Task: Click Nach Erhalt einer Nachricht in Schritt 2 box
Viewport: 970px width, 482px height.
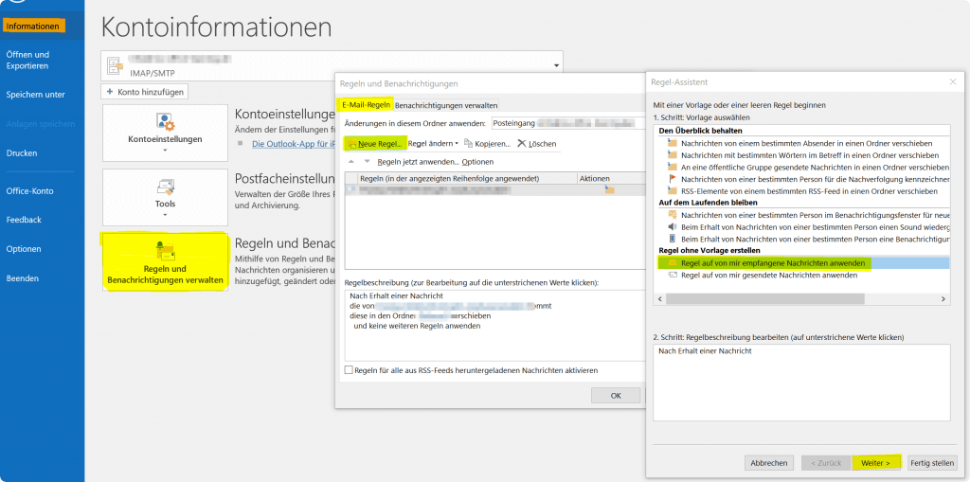Action: [x=705, y=350]
